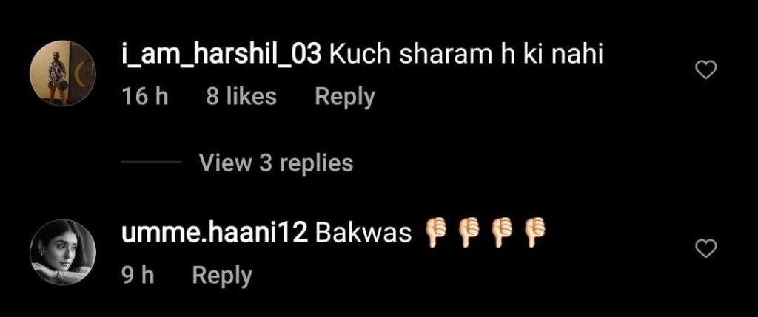
Task: Click the second thumbs-down emoji
Action: (469, 233)
